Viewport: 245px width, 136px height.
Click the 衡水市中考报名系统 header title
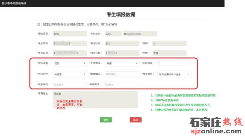click(14, 3)
